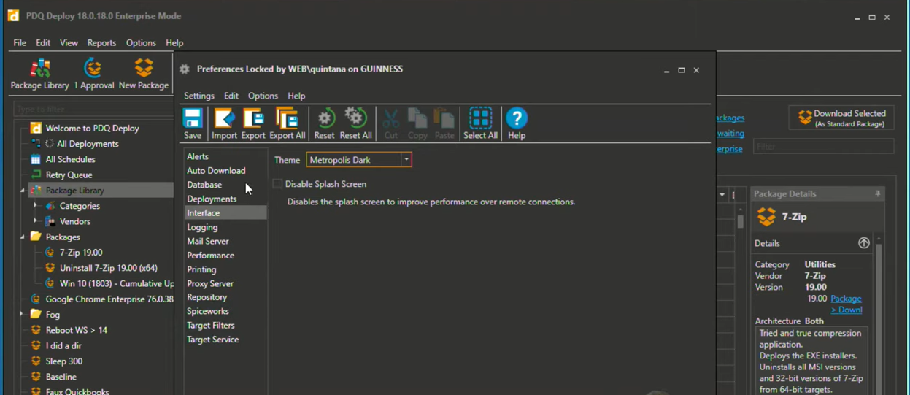This screenshot has height=395, width=910.
Task: Click the Select All toolbar icon
Action: pyautogui.click(x=480, y=123)
